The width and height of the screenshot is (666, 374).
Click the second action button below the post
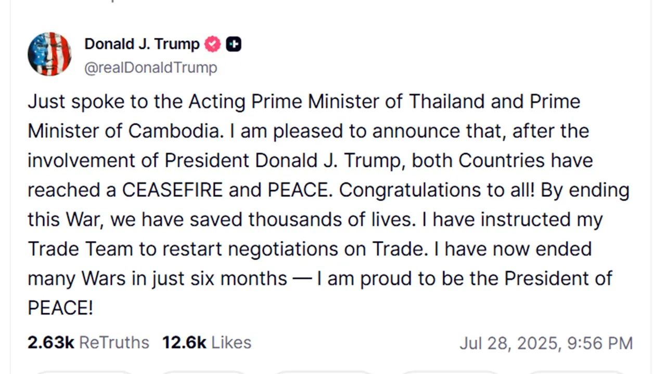[x=203, y=371]
